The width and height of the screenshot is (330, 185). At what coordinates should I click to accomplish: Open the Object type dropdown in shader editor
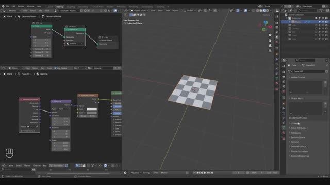(15, 68)
